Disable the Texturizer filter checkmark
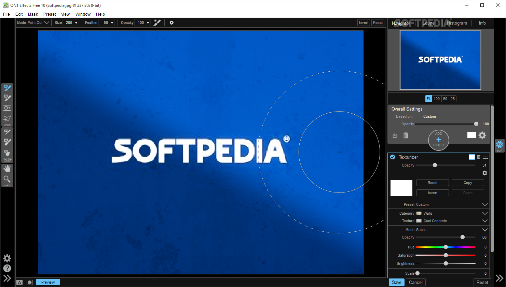Image resolution: width=506 pixels, height=287 pixels. click(393, 157)
